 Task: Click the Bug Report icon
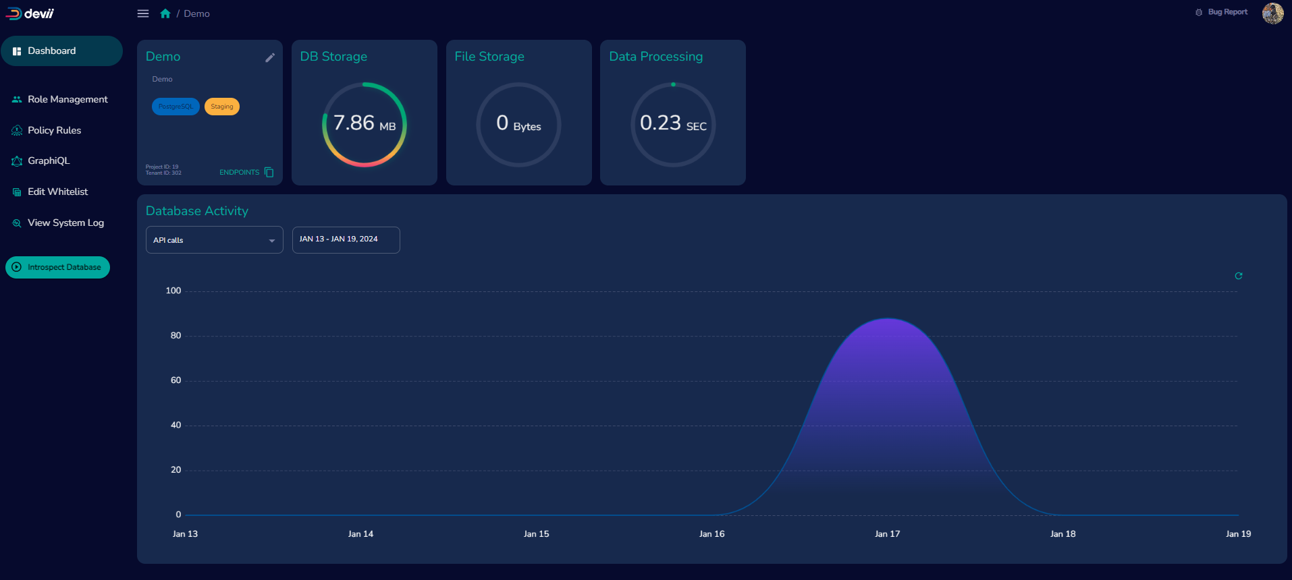[x=1199, y=12]
